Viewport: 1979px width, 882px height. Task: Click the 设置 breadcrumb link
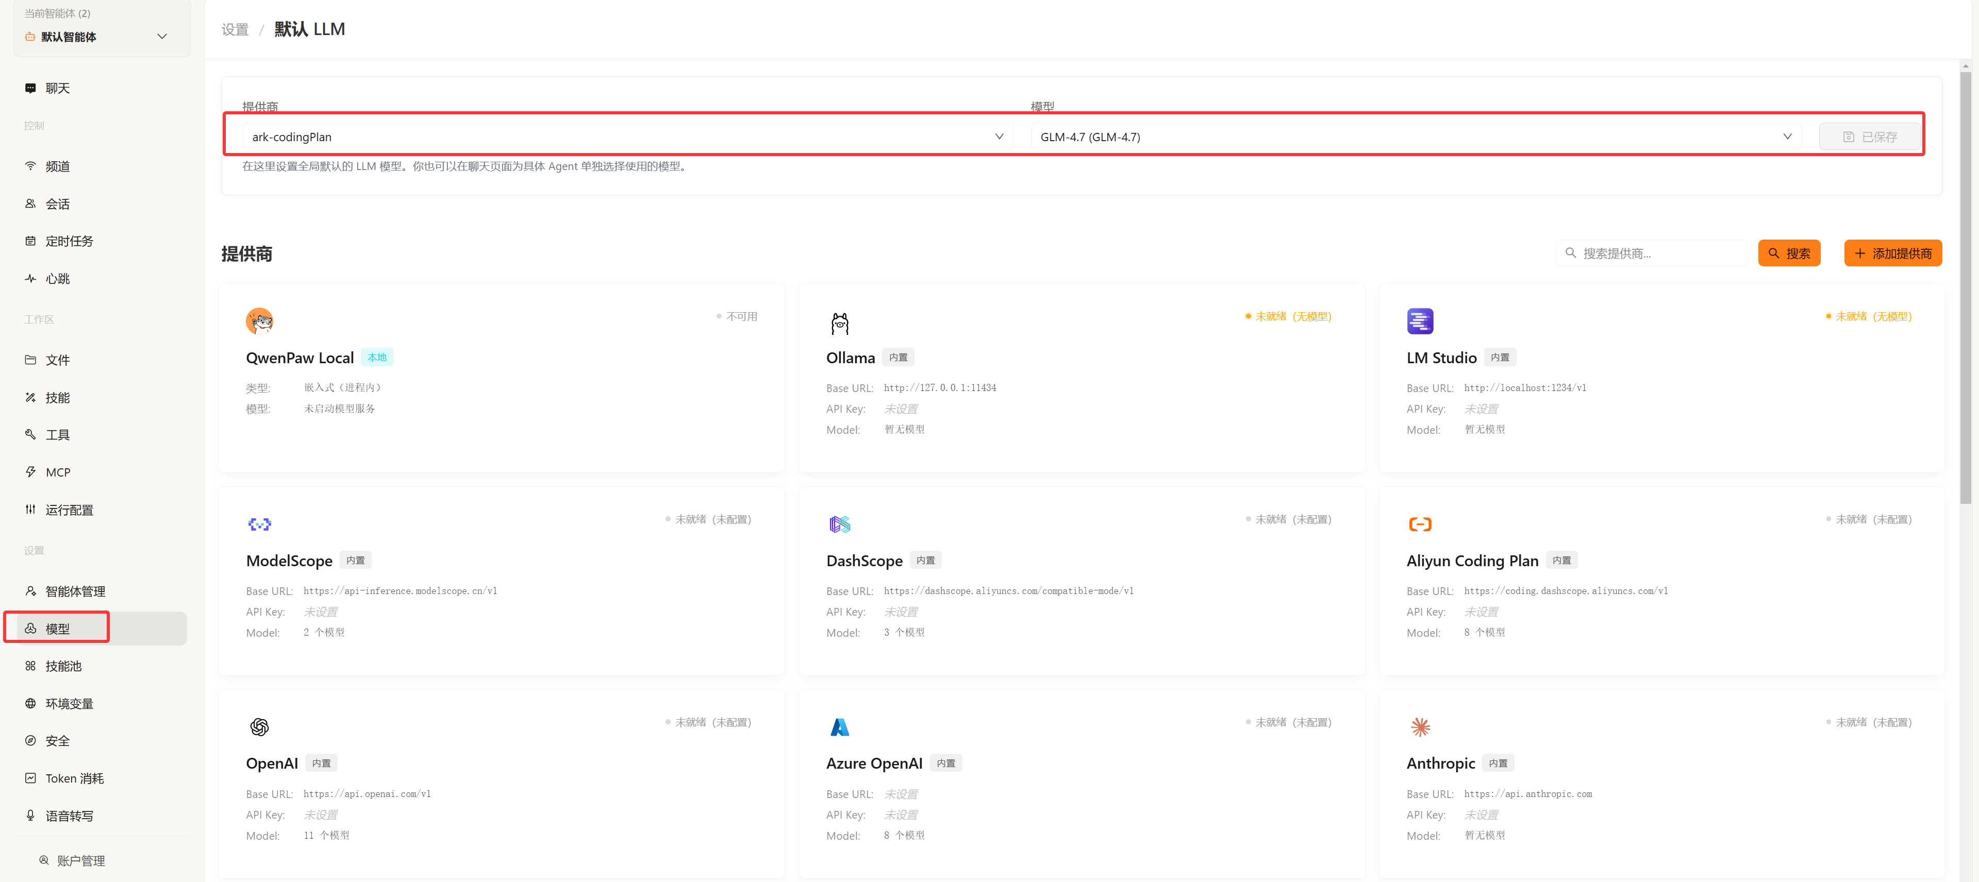coord(235,30)
